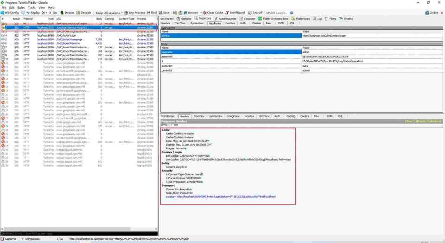Click the camera screenshot toolbar icon
445x243 pixels.
pyautogui.click(x=175, y=13)
